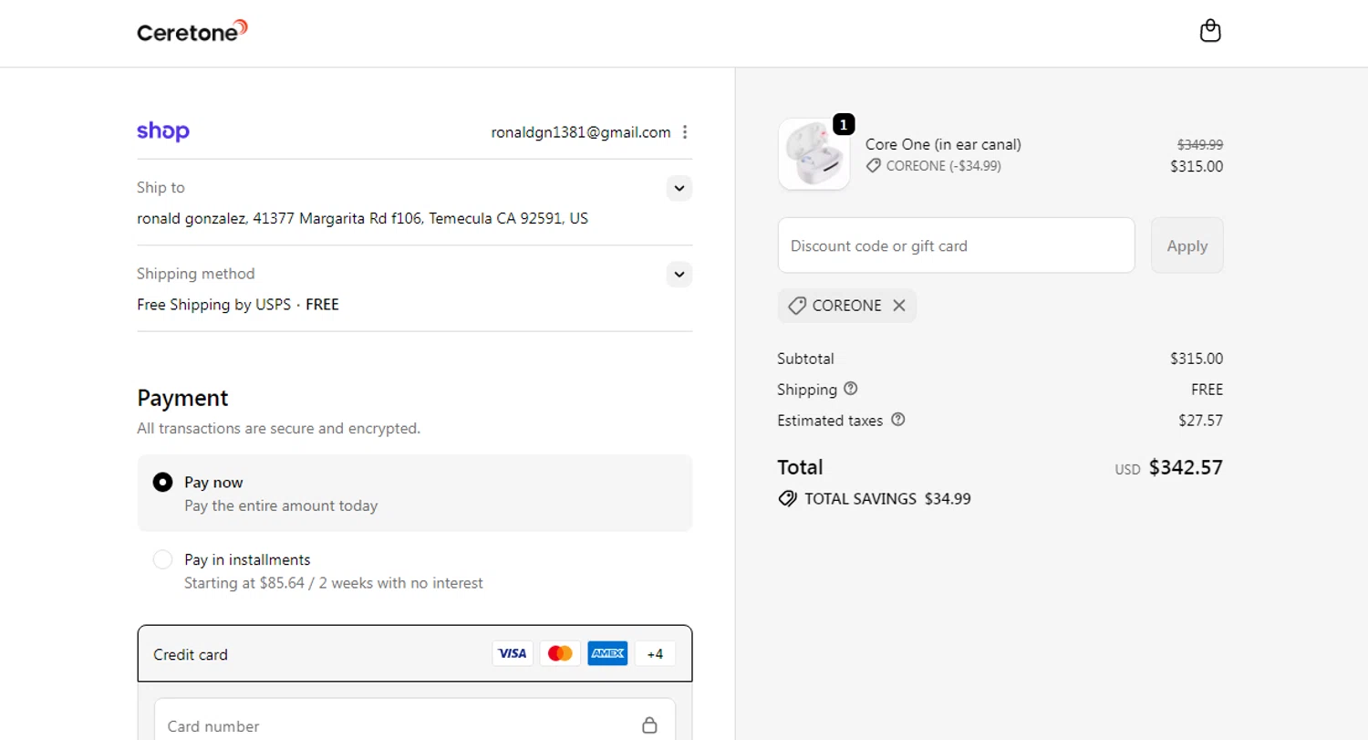Click the email ronaldgn1381@gmail.com

[x=581, y=132]
